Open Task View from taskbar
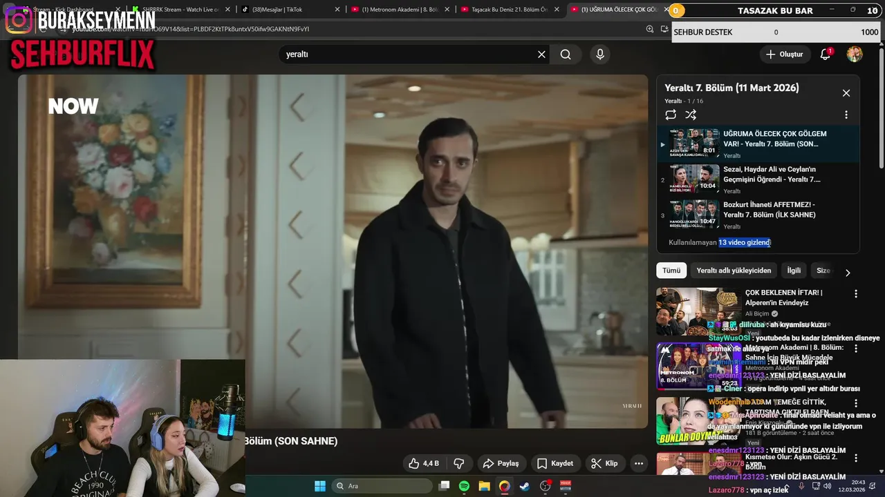 (445, 486)
